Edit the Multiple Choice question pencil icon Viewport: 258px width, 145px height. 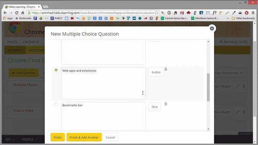point(237,86)
